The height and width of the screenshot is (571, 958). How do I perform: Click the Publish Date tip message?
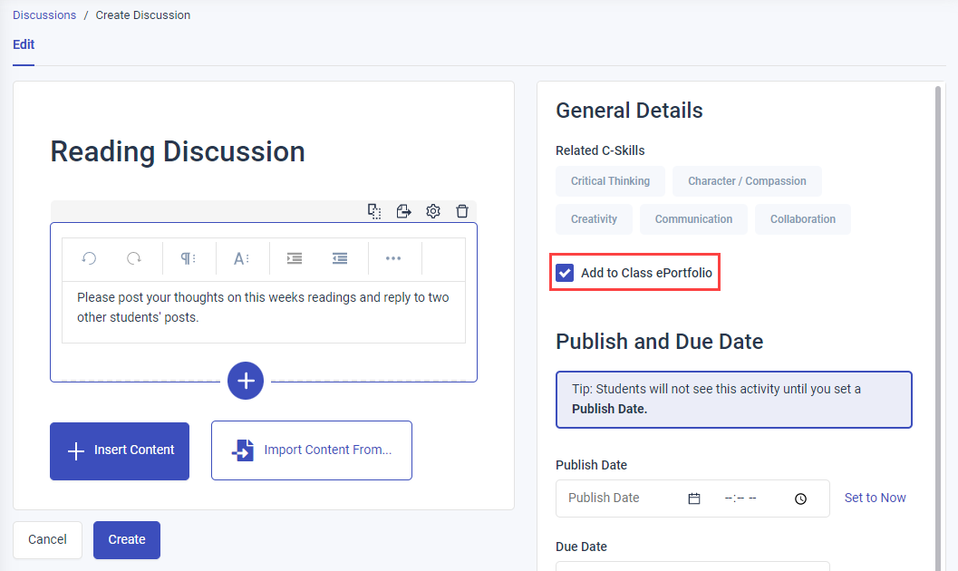click(734, 400)
